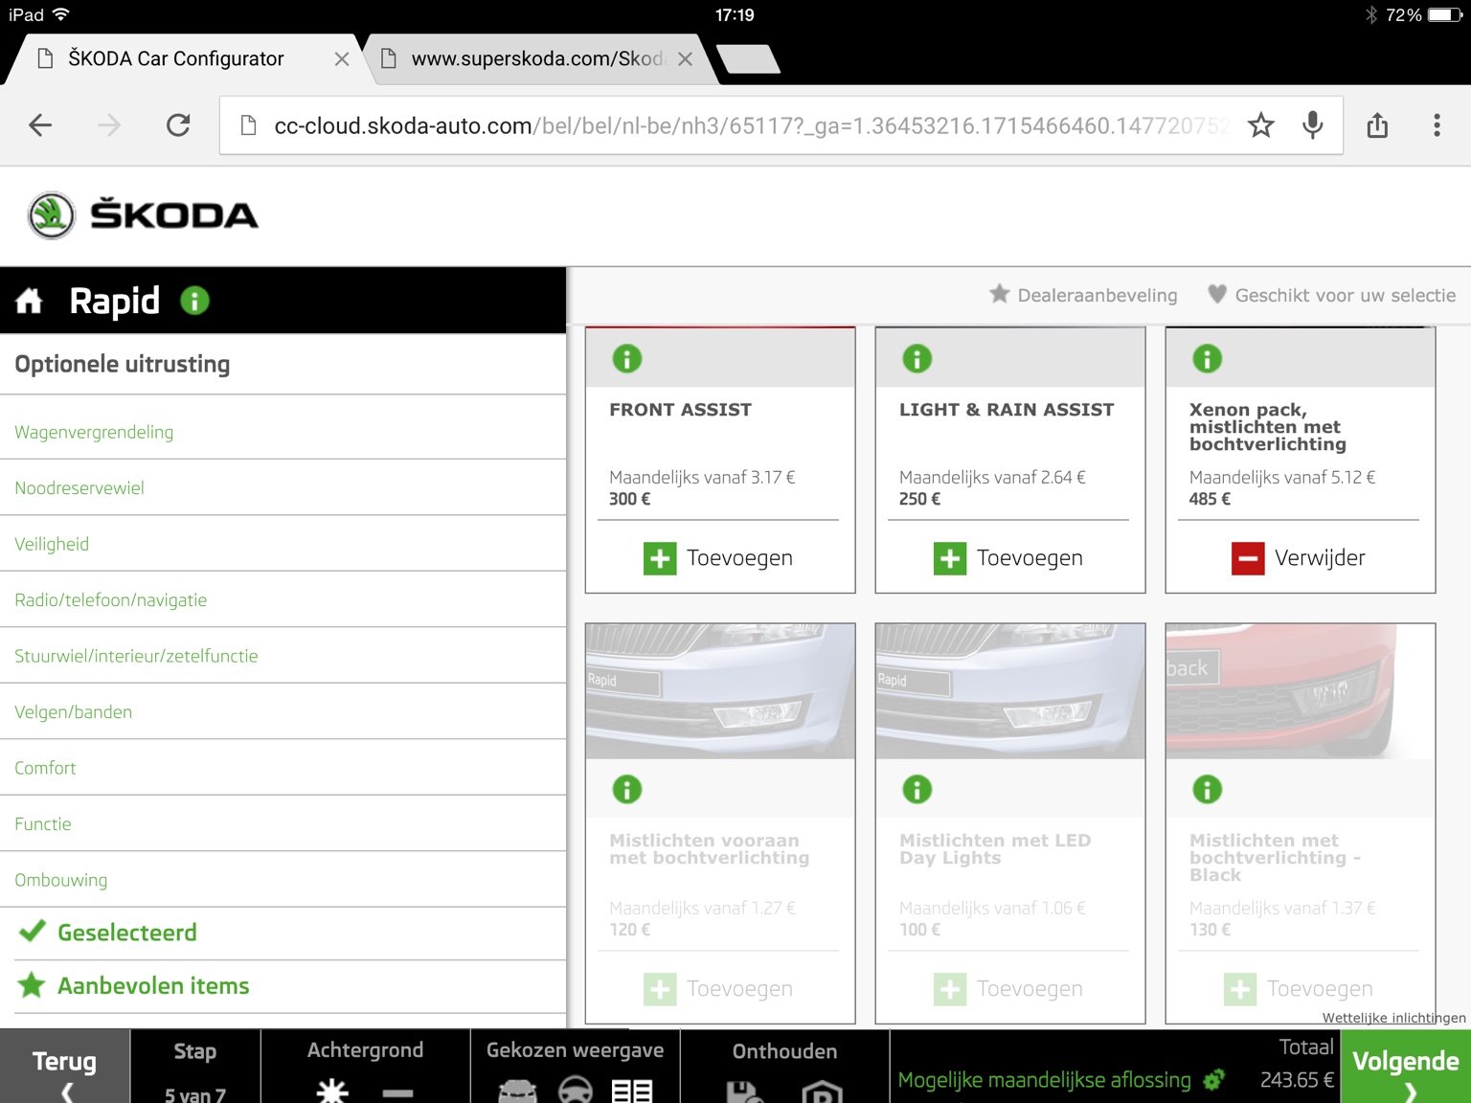Show info for FRONT ASSIST
Viewport: 1471px width, 1103px height.
coord(627,359)
